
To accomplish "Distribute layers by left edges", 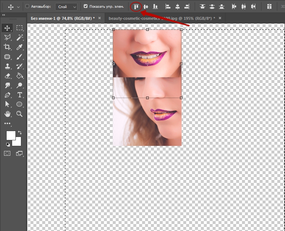I will pos(234,7).
